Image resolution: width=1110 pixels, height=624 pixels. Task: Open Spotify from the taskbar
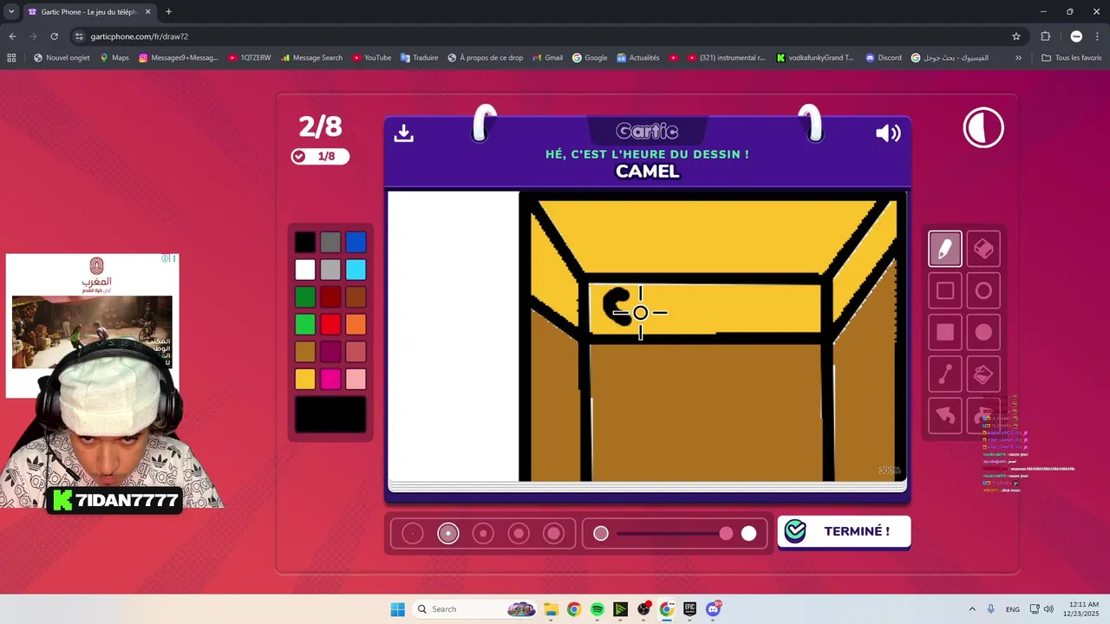[x=597, y=609]
